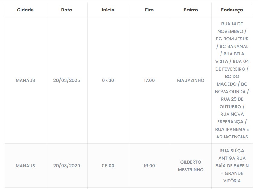The image size is (258, 189).
Task: Select MANAUS in the Gilberto Mestrinho row
Action: [x=25, y=166]
